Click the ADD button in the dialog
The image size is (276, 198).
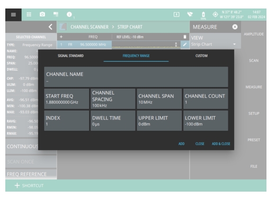181,144
